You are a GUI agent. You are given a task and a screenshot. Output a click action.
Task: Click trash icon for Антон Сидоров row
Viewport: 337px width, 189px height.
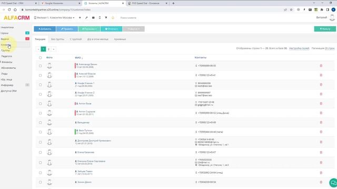pos(321,113)
